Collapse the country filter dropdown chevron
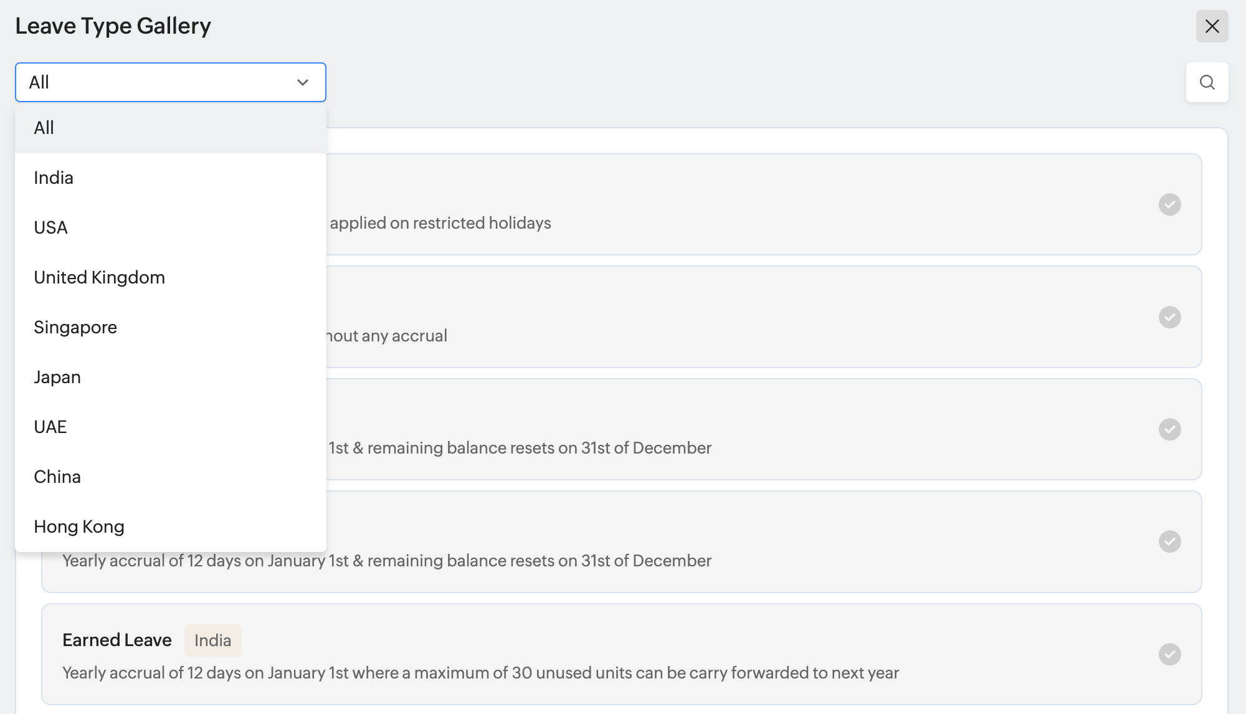Viewport: 1246px width, 714px height. [x=303, y=82]
